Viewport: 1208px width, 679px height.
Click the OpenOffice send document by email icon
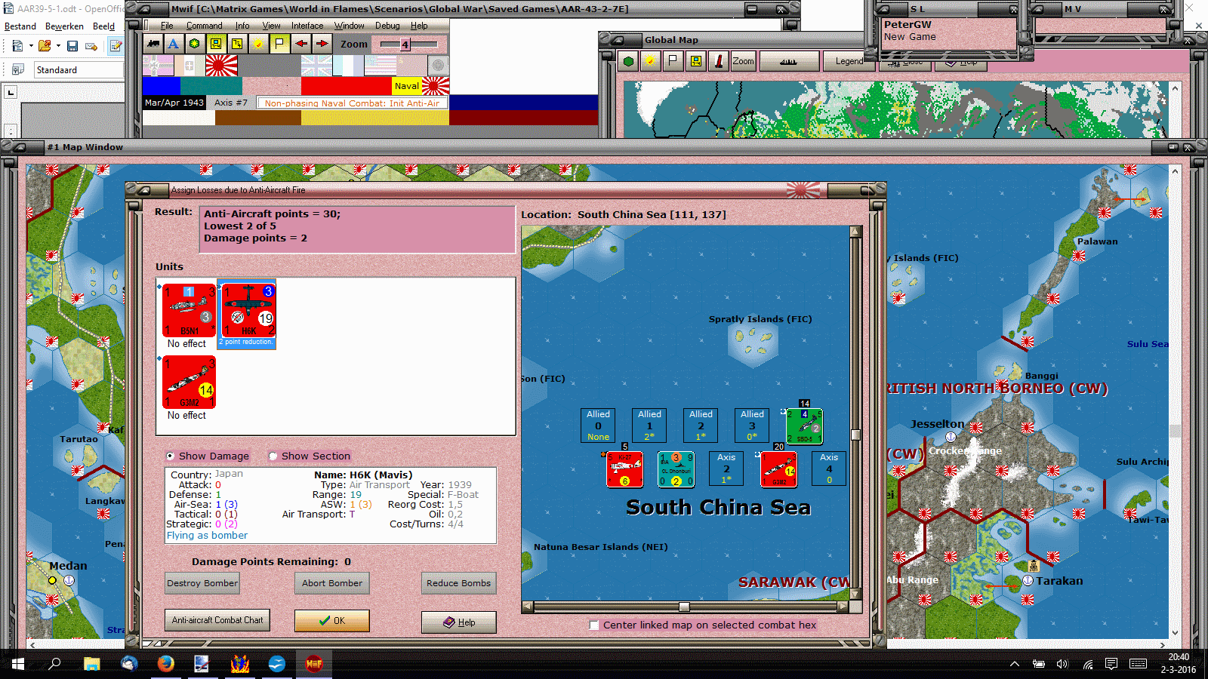[91, 46]
